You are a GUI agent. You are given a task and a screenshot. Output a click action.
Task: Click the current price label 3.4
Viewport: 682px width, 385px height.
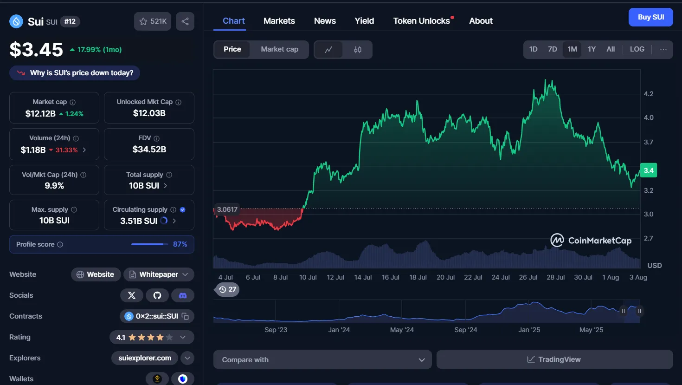pos(649,170)
